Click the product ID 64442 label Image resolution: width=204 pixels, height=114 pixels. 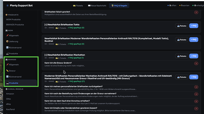point(49,28)
